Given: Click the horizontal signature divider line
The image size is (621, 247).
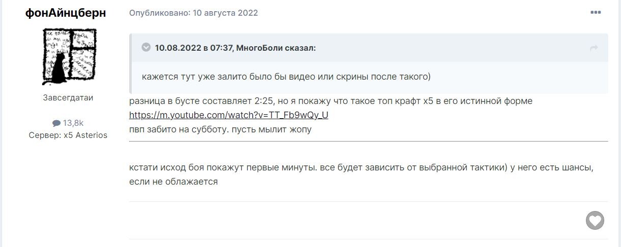Looking at the screenshot, I should coord(369,141).
